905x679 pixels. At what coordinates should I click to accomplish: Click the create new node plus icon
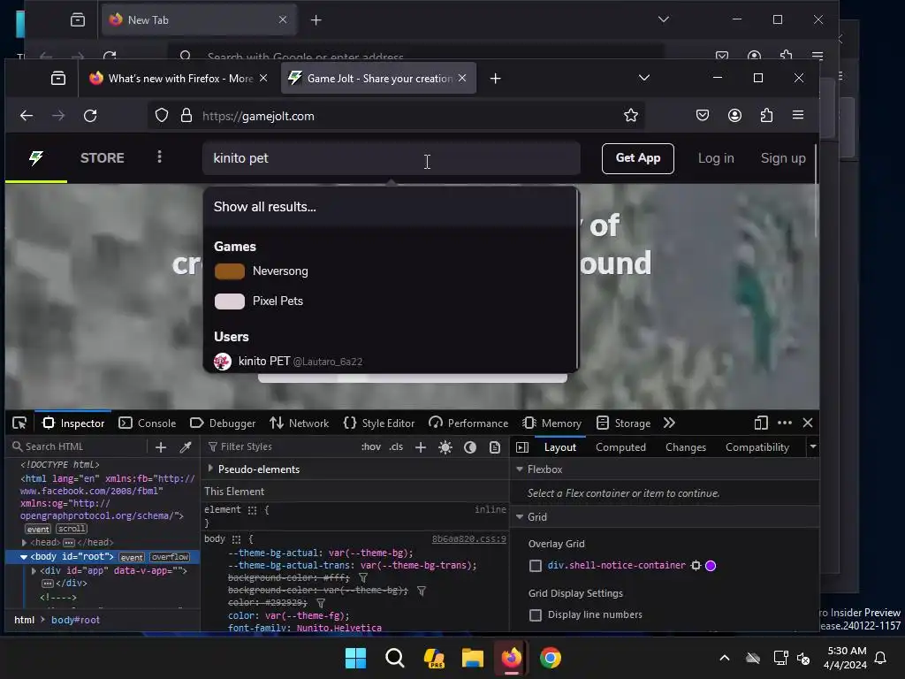click(x=161, y=446)
